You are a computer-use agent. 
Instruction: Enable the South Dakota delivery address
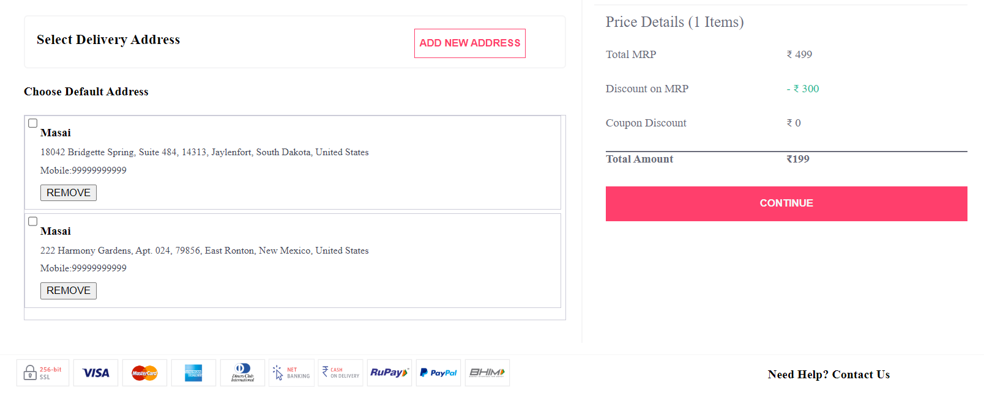(32, 123)
